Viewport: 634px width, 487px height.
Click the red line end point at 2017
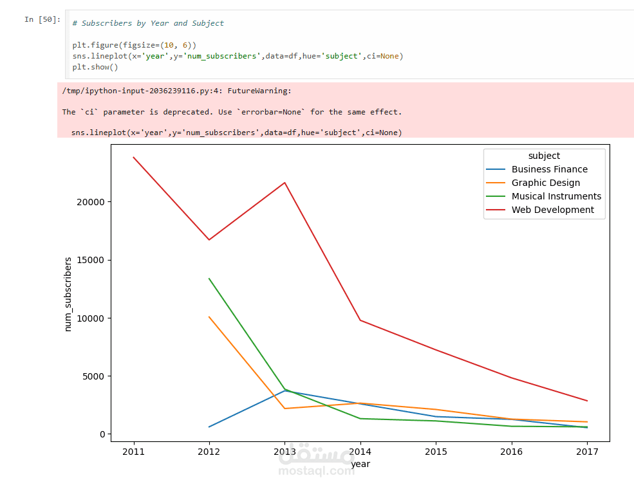point(587,401)
